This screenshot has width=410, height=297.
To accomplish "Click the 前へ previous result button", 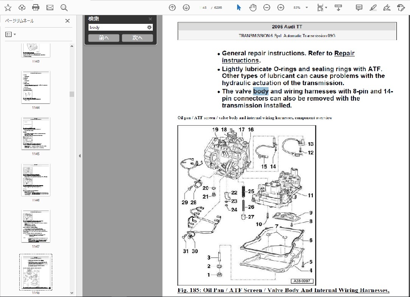I will coord(104,38).
